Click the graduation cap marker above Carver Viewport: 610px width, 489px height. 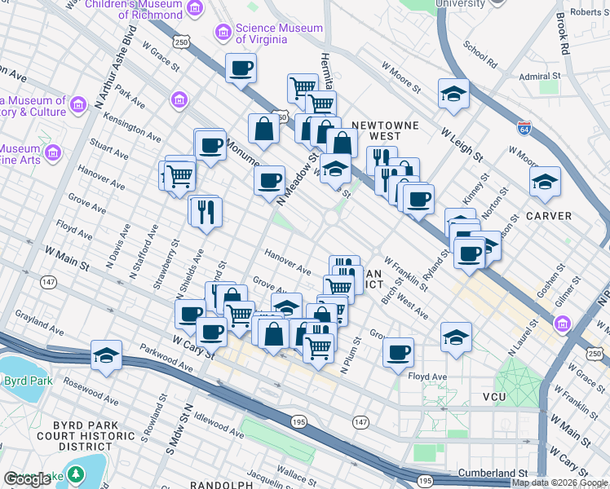545,183
